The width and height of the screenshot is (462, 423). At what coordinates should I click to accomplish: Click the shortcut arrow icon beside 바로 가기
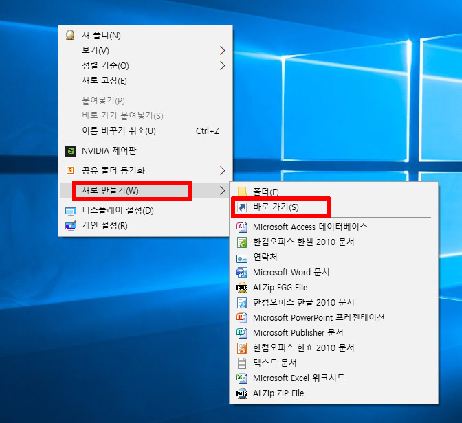(x=242, y=207)
